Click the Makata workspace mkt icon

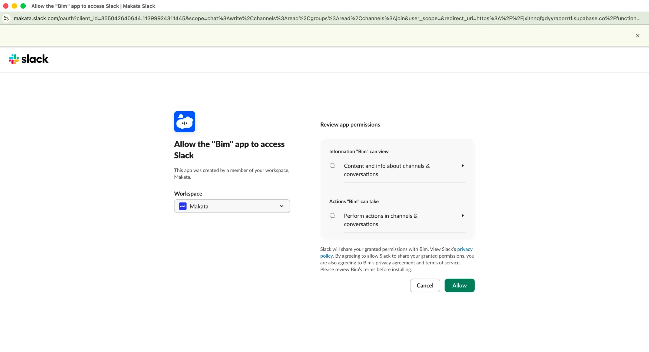183,206
